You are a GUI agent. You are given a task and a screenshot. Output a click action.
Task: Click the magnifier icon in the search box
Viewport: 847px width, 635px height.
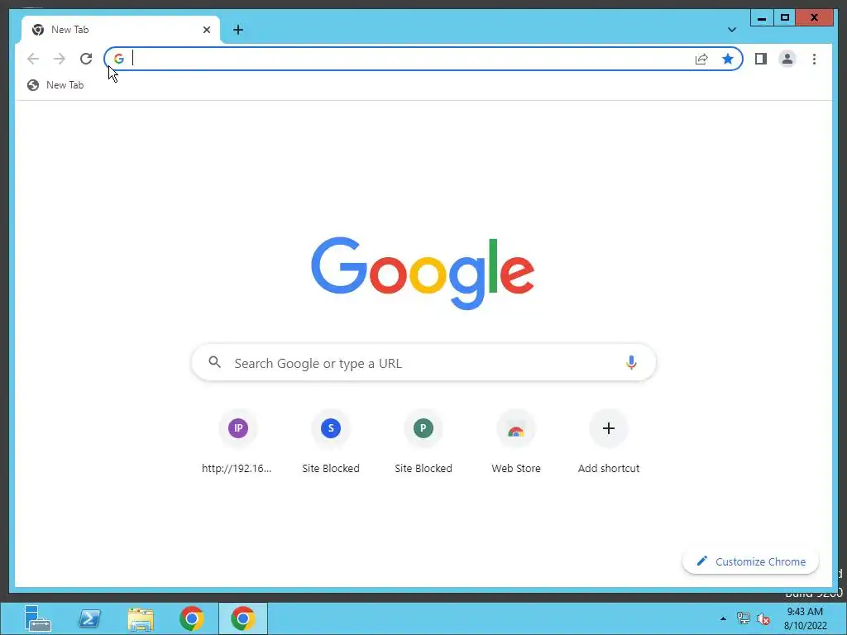click(x=214, y=362)
